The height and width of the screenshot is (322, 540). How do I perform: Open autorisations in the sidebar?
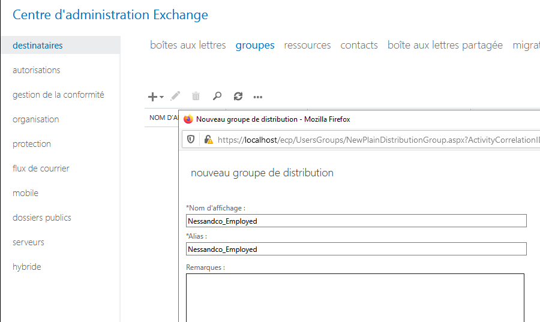(x=37, y=70)
